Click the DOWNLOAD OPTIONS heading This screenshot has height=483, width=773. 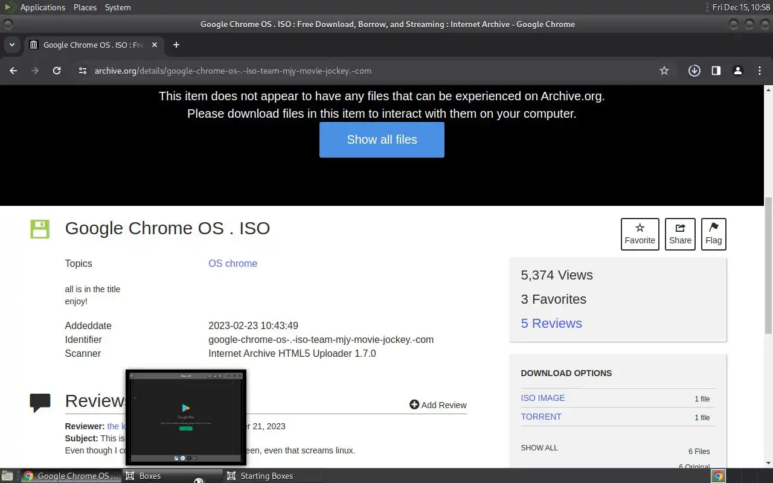point(566,373)
